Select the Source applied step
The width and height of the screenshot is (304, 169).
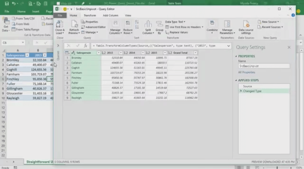click(x=247, y=86)
